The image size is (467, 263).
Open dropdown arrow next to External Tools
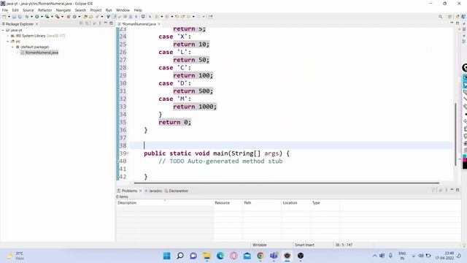click(x=62, y=17)
